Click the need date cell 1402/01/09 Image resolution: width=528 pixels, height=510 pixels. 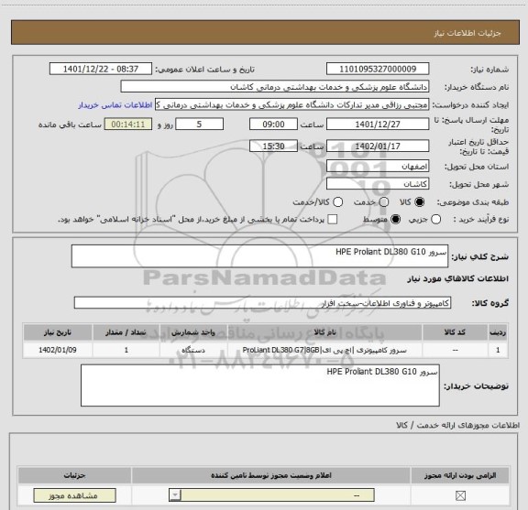pyautogui.click(x=58, y=350)
